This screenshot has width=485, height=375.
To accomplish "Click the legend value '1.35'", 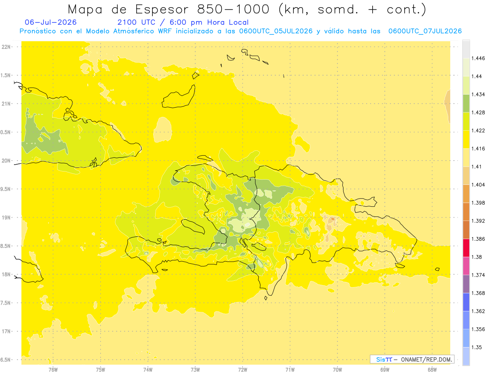I will tap(477, 347).
